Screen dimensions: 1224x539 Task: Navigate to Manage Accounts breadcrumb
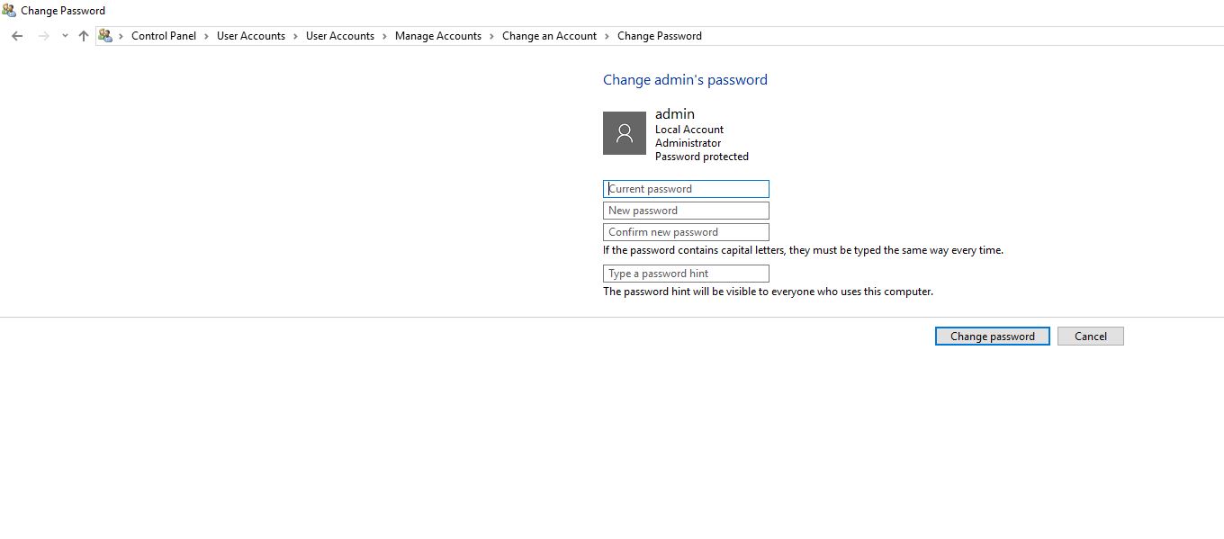437,36
